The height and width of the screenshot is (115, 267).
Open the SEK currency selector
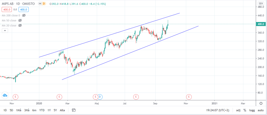pyautogui.click(x=260, y=3)
